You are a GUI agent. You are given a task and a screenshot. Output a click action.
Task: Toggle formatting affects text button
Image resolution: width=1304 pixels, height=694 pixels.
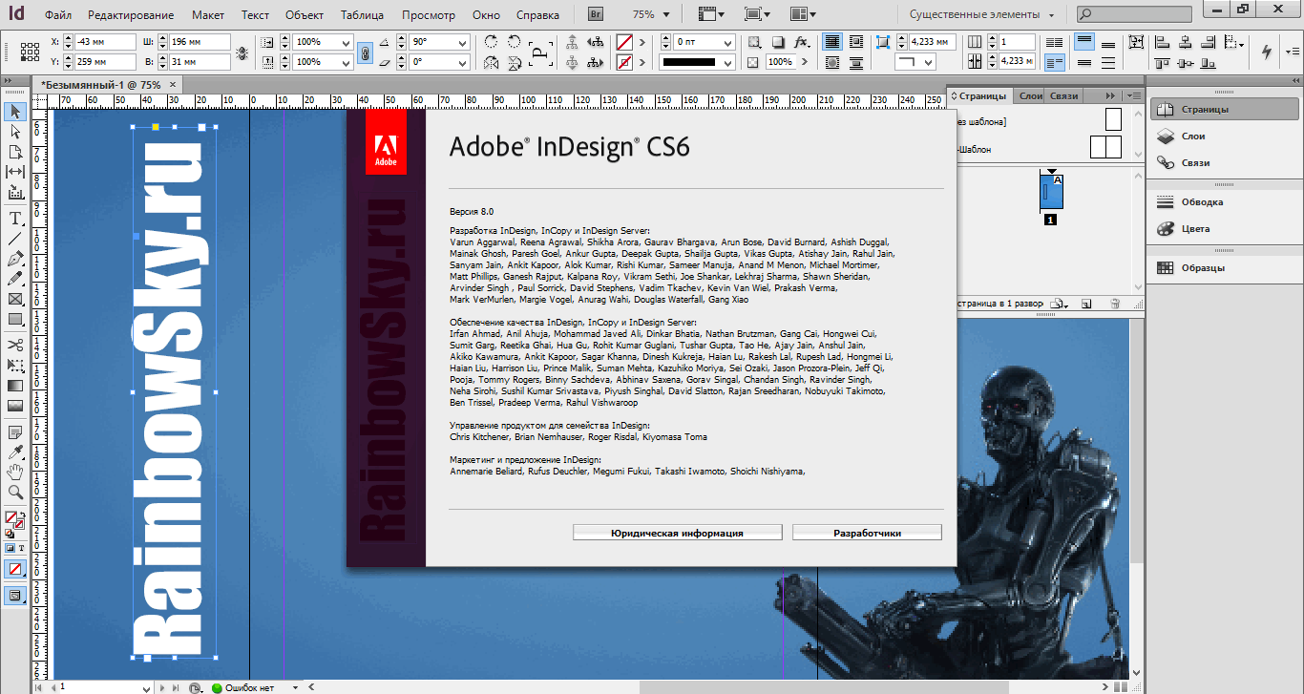pyautogui.click(x=21, y=549)
